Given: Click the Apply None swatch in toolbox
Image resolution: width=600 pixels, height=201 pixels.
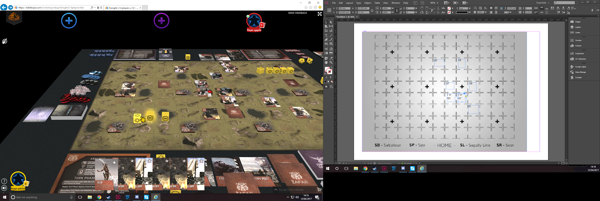Looking at the screenshot, I should tap(331, 81).
